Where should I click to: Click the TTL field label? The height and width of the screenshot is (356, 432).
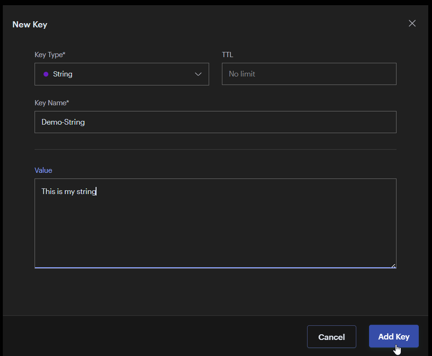(227, 54)
